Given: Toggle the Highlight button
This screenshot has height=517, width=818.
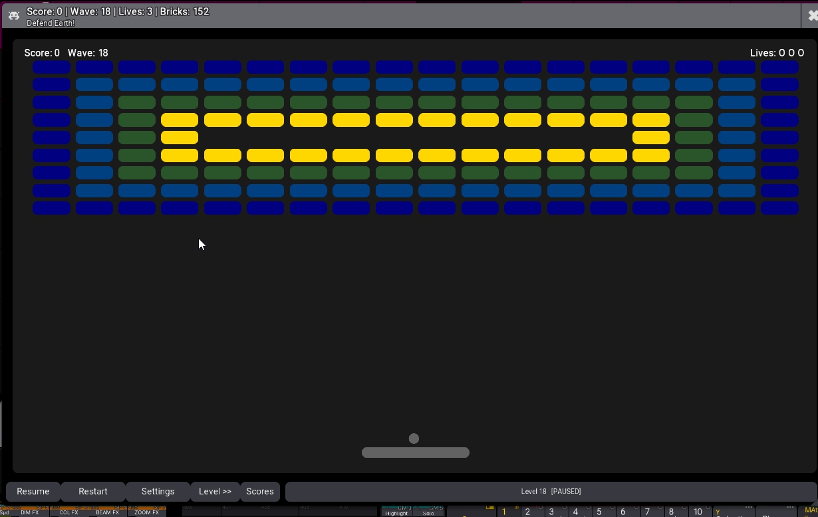Looking at the screenshot, I should click(x=396, y=512).
